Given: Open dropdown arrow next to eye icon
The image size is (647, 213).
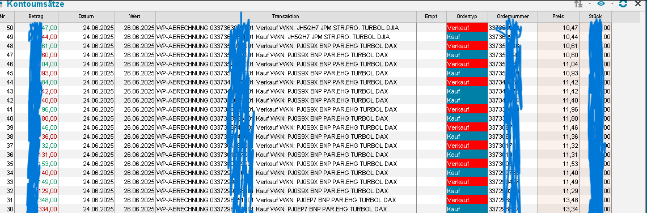Looking at the screenshot, I should 612,4.
